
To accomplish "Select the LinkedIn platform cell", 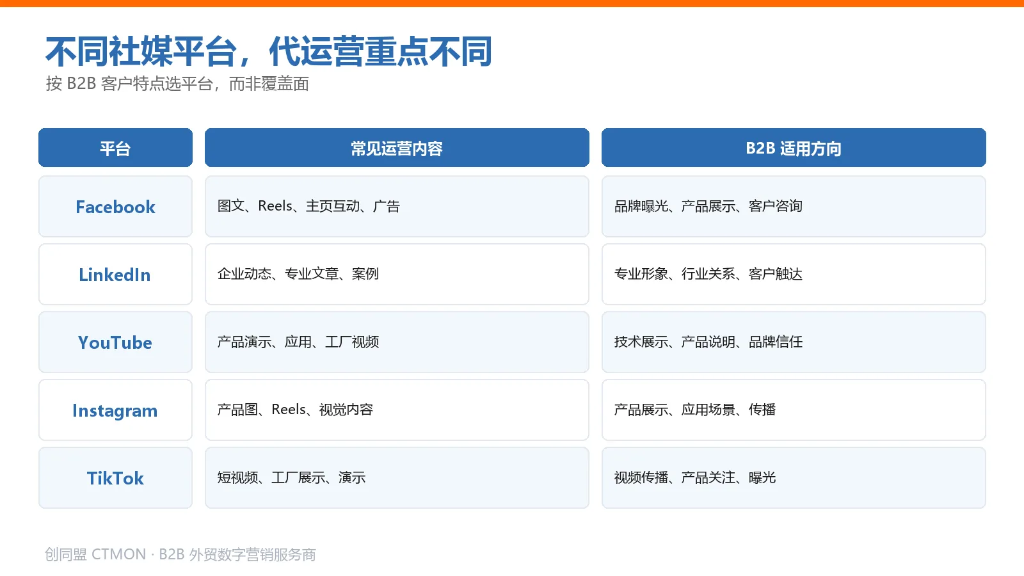I will coord(115,275).
